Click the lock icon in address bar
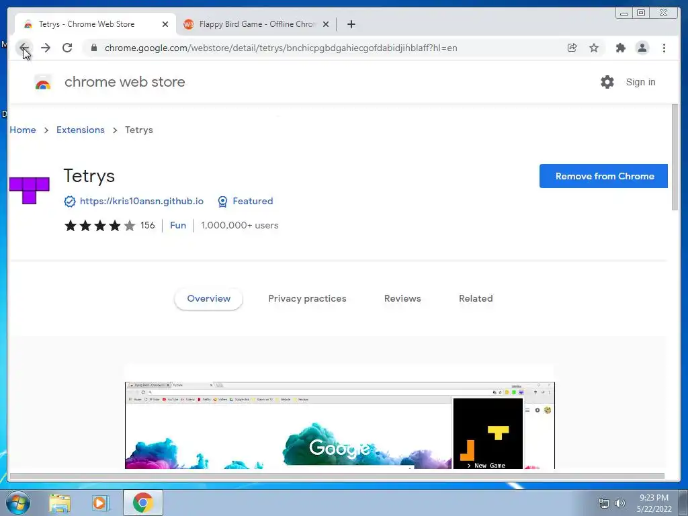 click(94, 48)
